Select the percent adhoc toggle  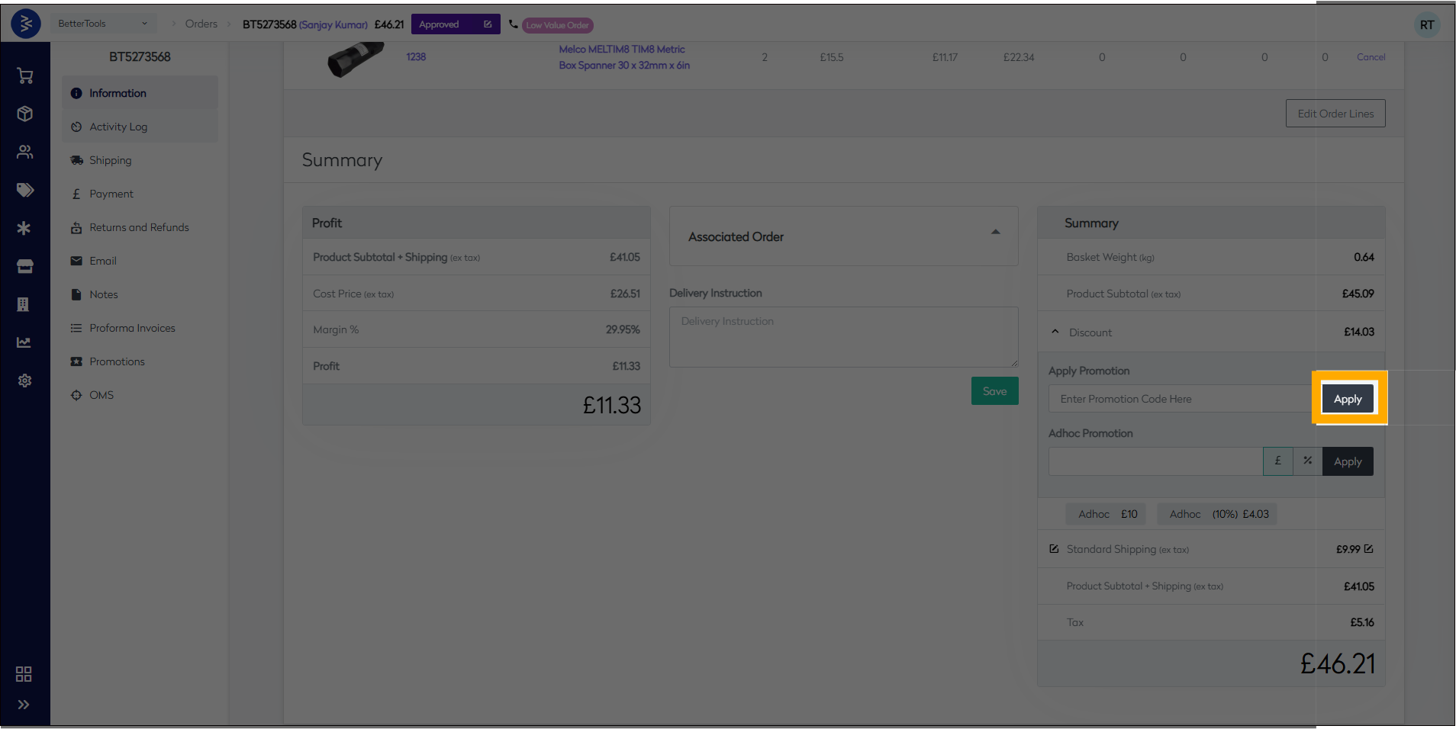coord(1307,461)
